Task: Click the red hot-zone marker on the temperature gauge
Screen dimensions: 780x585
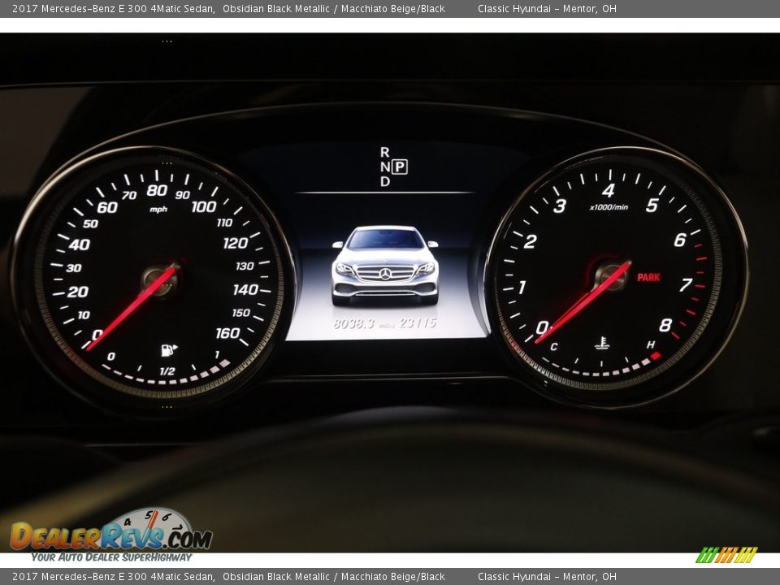Action: click(x=656, y=356)
